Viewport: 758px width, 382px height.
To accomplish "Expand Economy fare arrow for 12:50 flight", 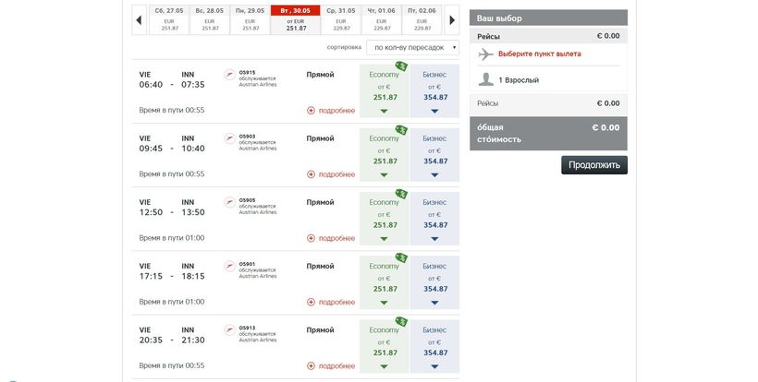I will [x=384, y=238].
